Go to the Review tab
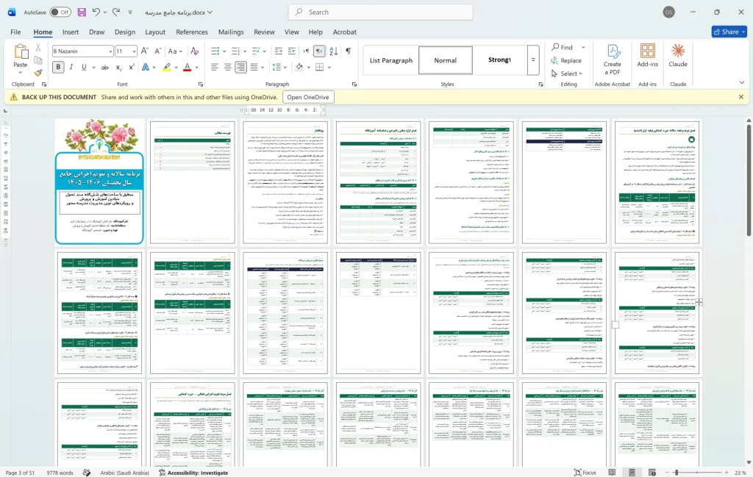The width and height of the screenshot is (753, 477). click(x=264, y=32)
